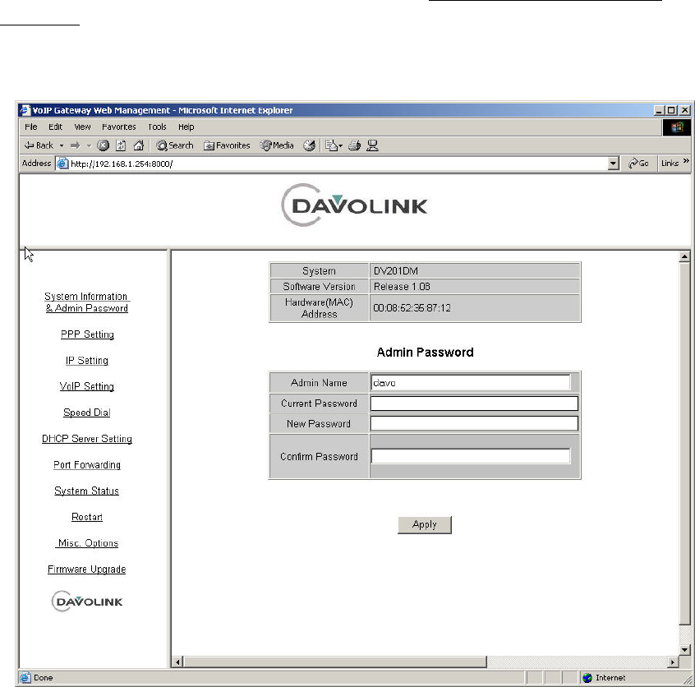Open the PPP Setting link
The width and height of the screenshot is (695, 687).
87,334
